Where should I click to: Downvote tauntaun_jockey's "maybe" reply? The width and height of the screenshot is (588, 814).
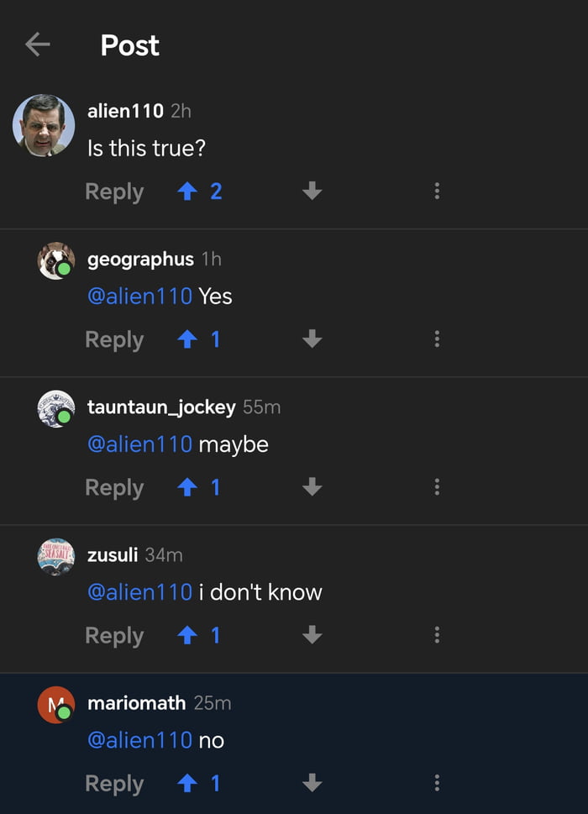(312, 487)
